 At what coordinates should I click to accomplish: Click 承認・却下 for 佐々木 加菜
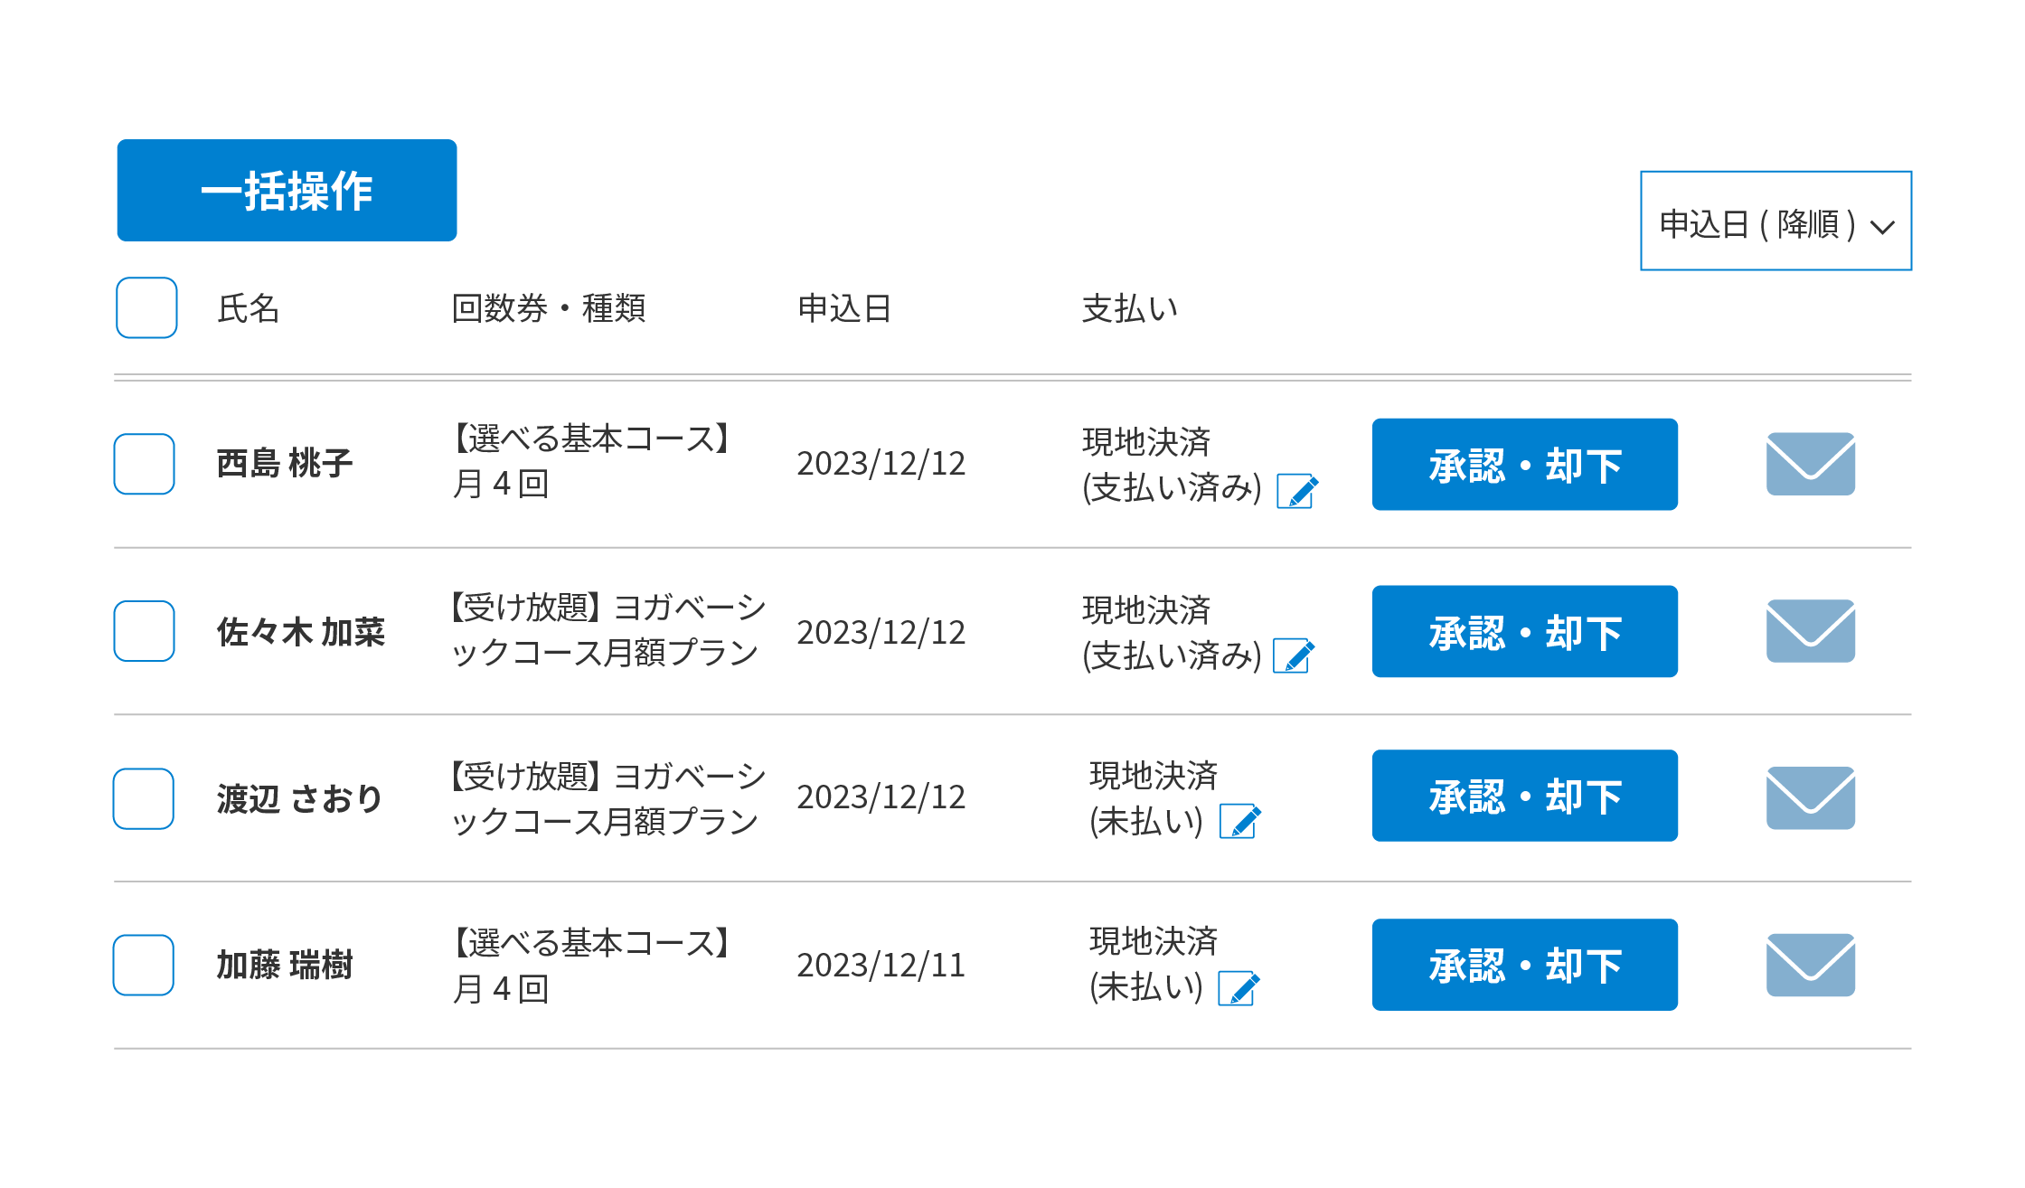1524,631
